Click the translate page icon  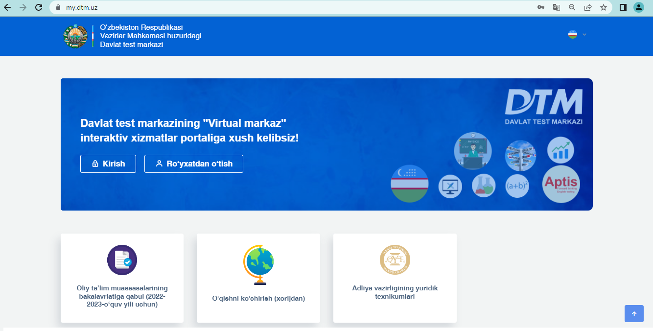(557, 7)
